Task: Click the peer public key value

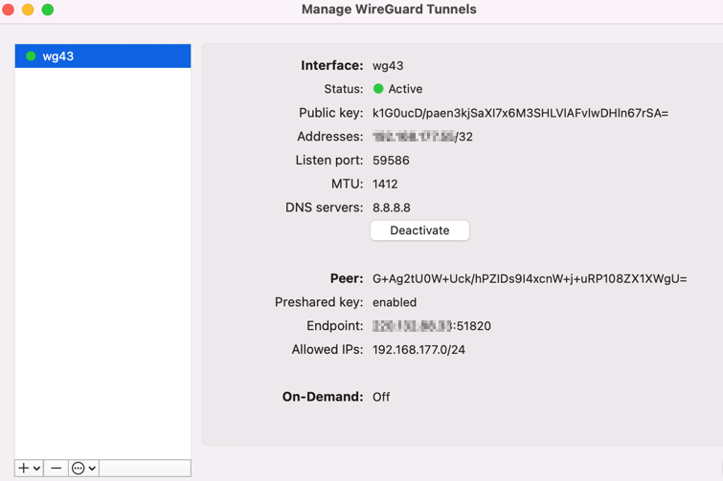Action: click(x=530, y=279)
